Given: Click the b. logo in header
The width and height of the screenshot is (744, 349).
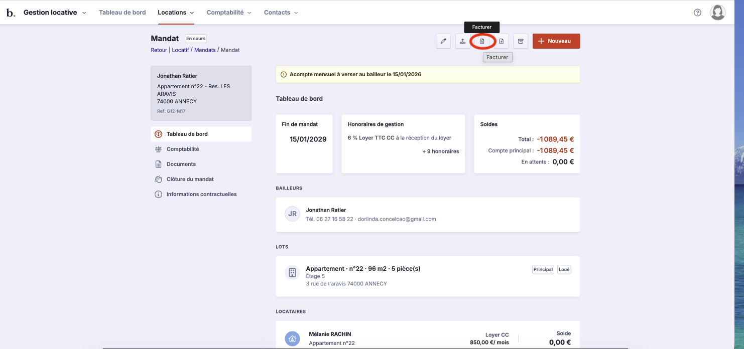Looking at the screenshot, I should tap(11, 13).
